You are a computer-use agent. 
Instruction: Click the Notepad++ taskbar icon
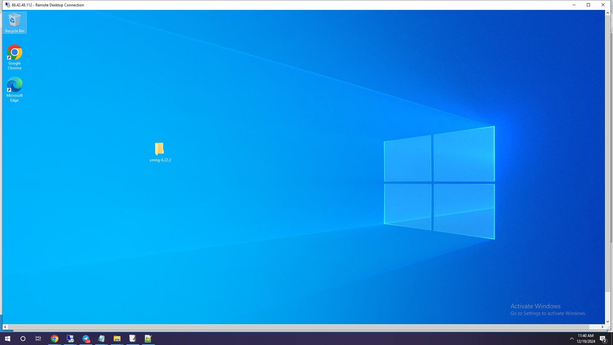tap(148, 339)
